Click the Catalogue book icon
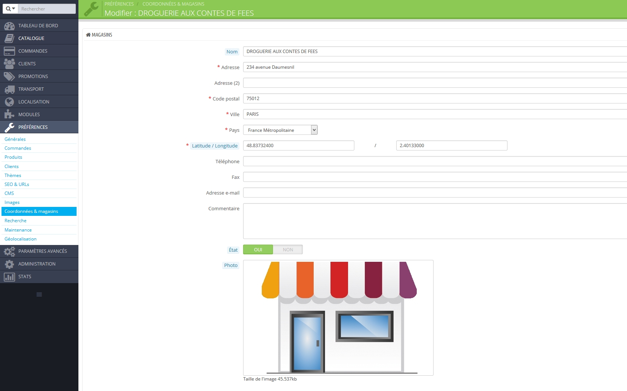Image resolution: width=627 pixels, height=391 pixels. (9, 38)
